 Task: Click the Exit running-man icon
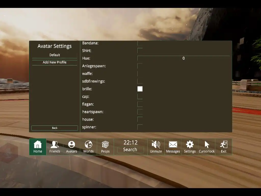click(x=224, y=147)
